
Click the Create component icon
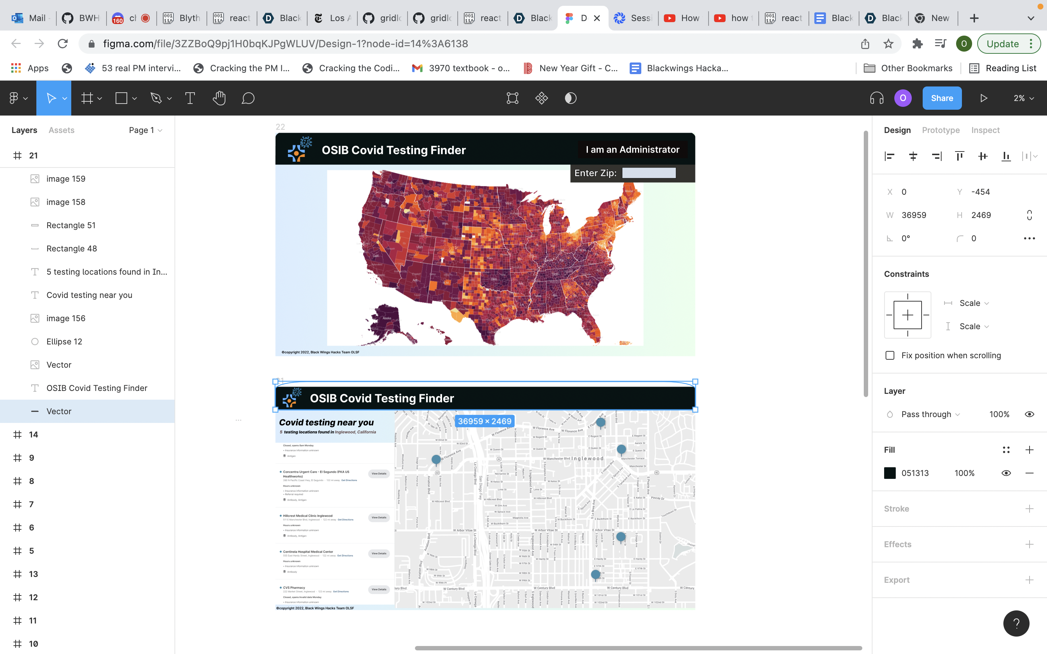pyautogui.click(x=541, y=98)
